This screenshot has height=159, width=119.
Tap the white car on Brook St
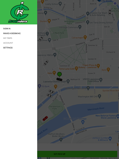pyautogui.click(x=110, y=12)
